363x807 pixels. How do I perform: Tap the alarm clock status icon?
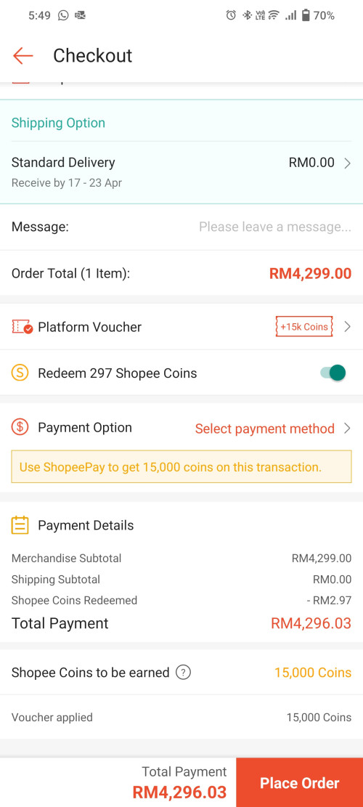[x=231, y=15]
